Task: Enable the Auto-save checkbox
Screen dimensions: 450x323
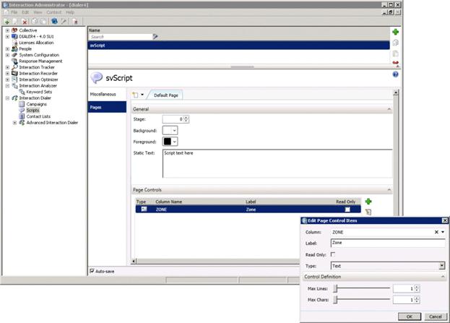Action: (x=92, y=271)
